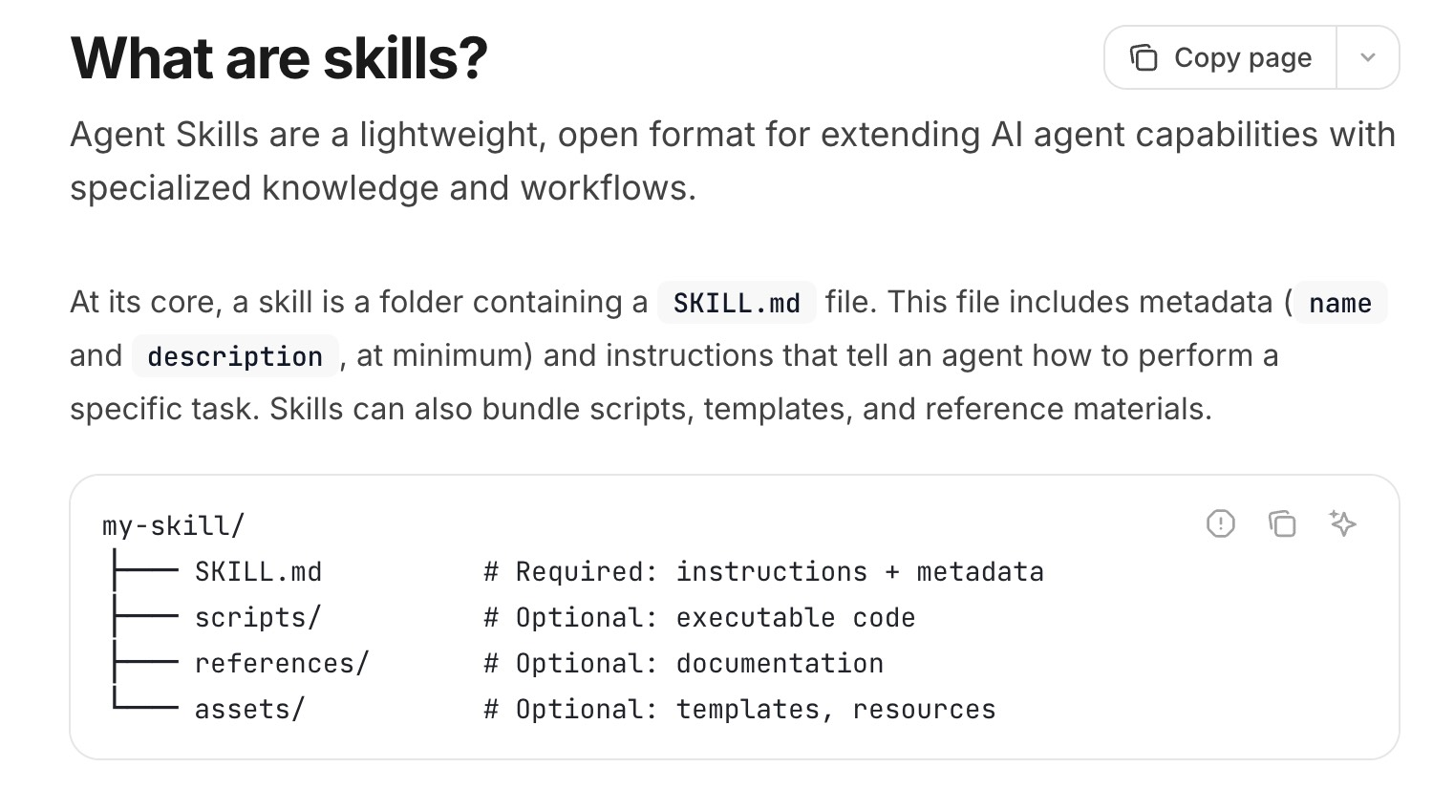1454x810 pixels.
Task: Click the sparkle AI icon on code block
Action: pyautogui.click(x=1342, y=523)
